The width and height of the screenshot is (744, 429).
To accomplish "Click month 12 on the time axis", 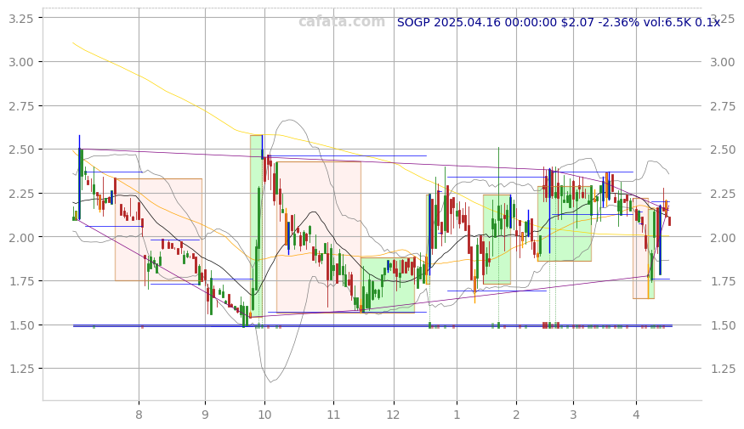I will point(394,415).
